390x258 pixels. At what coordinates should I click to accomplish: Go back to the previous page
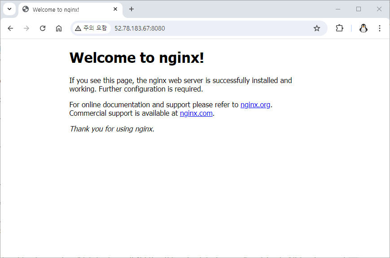pos(10,28)
